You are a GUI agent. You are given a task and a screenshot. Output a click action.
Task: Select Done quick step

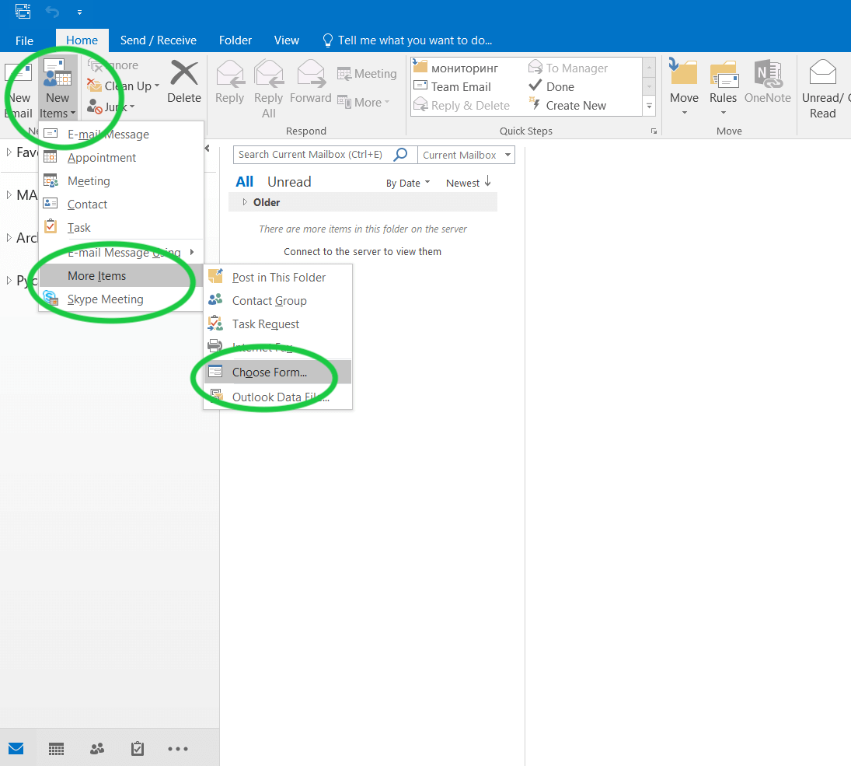552,86
